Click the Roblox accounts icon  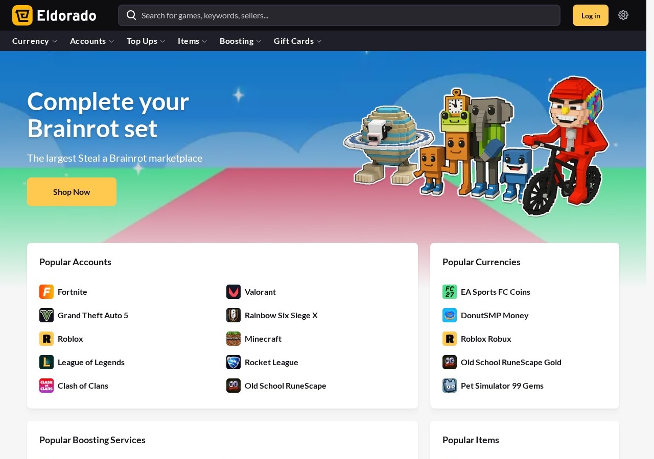coord(46,339)
